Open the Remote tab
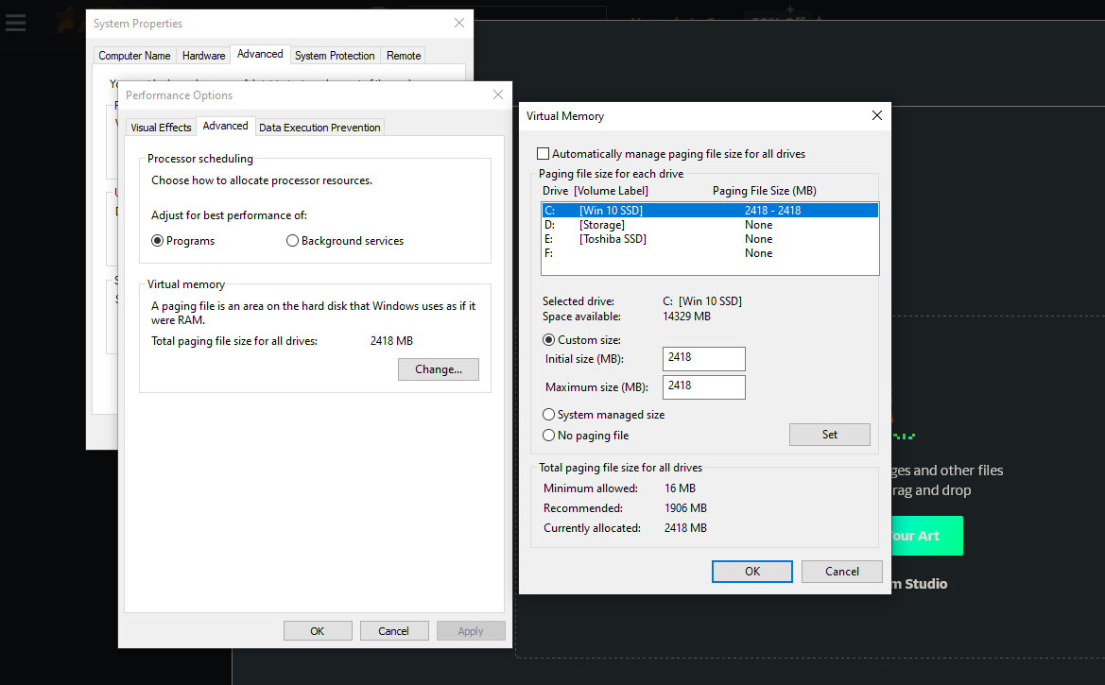The height and width of the screenshot is (685, 1105). click(x=404, y=56)
